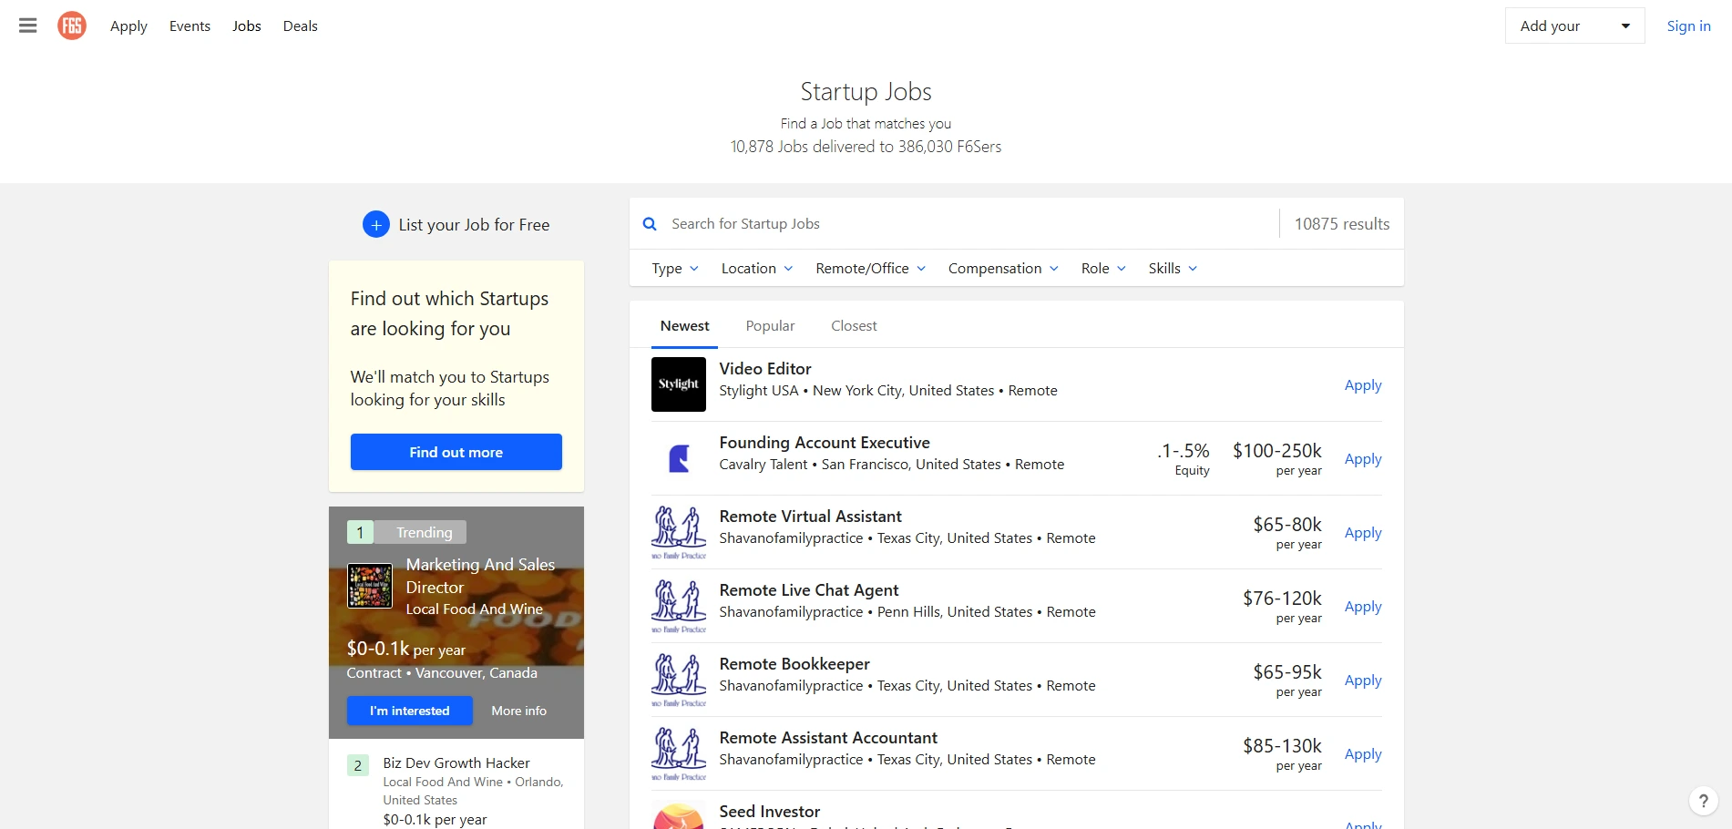Open the Founding Account Executive job title

pos(825,443)
